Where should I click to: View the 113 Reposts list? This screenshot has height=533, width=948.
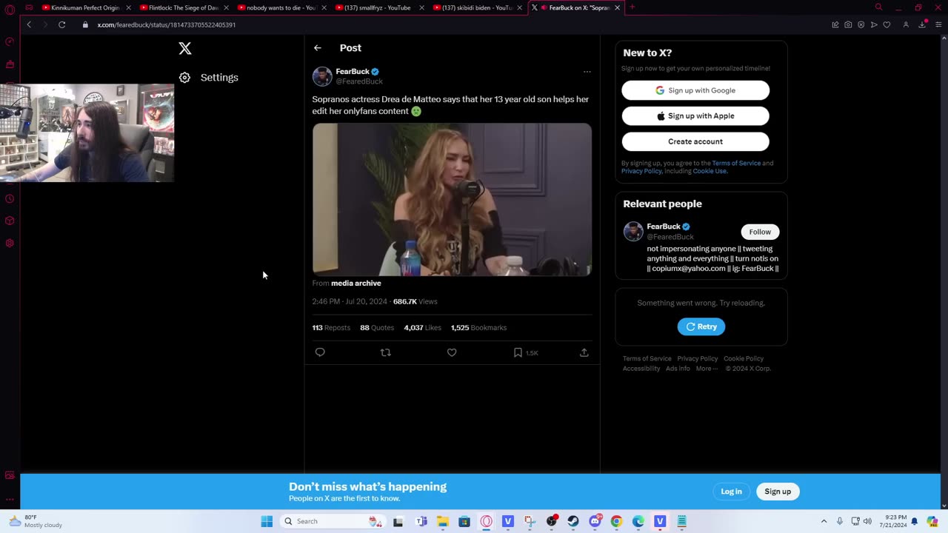331,327
